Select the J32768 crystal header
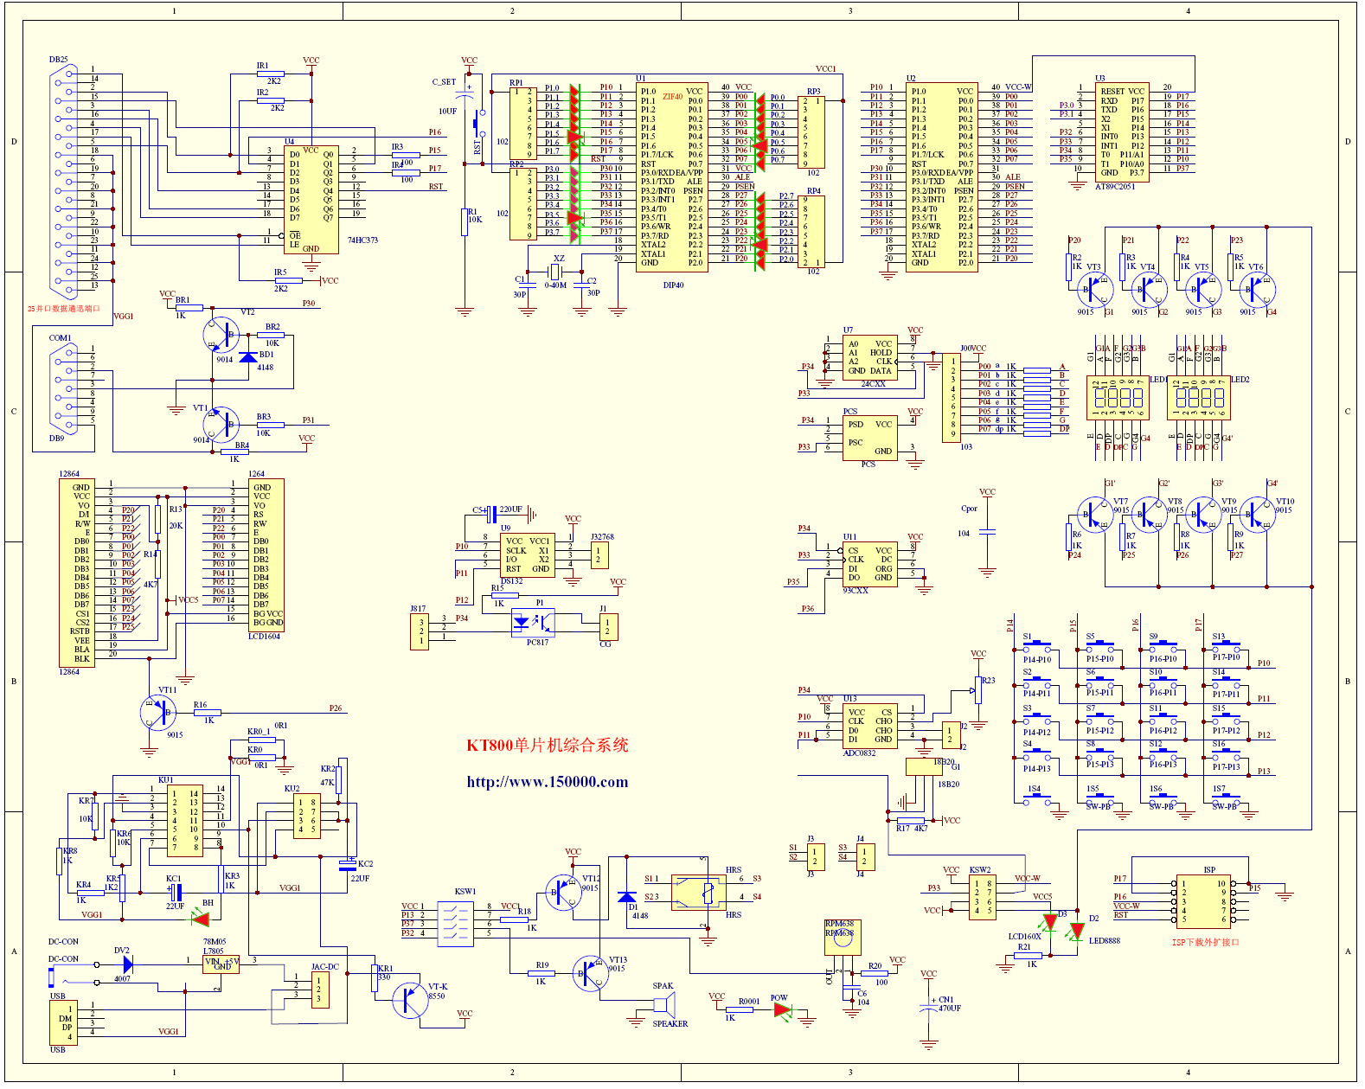1365x1089 pixels. click(x=599, y=555)
